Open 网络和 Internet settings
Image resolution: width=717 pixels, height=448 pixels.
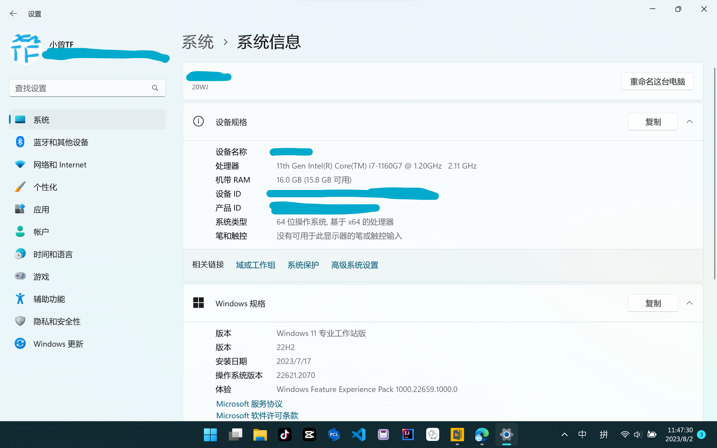tap(60, 165)
